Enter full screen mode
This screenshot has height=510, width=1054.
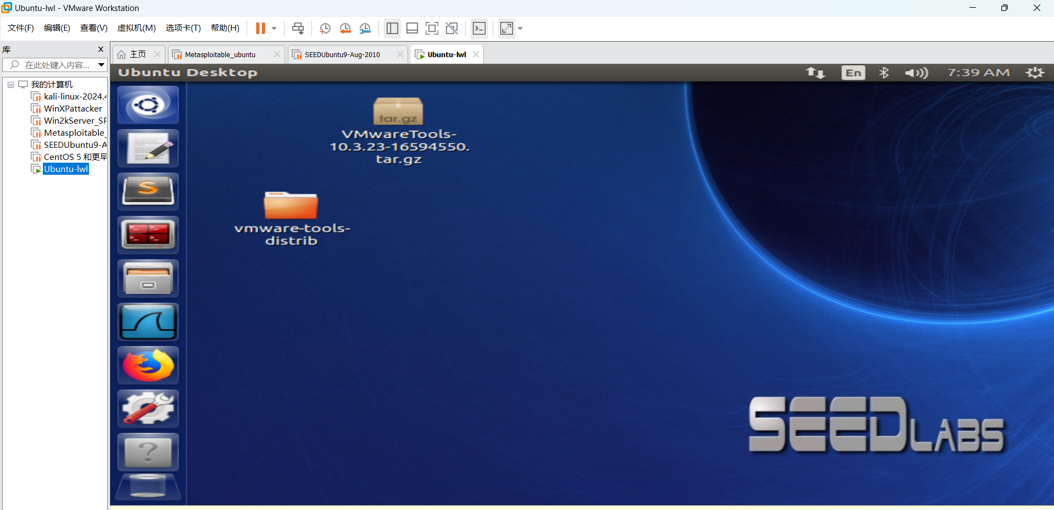coord(432,29)
